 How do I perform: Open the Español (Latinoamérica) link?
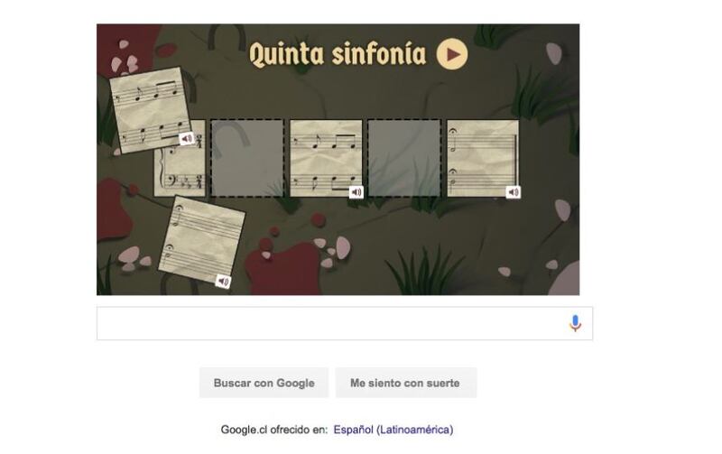(393, 430)
